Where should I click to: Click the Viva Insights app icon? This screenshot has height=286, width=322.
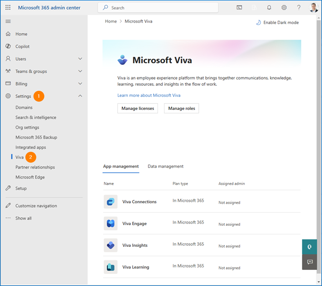[110, 245]
